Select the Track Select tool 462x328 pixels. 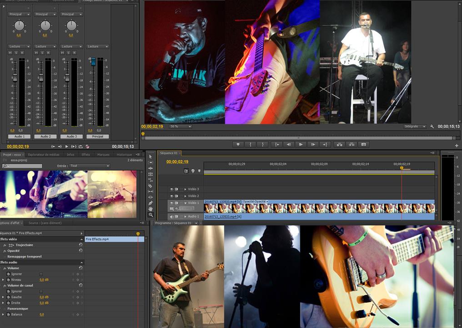click(x=151, y=162)
